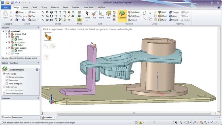Screen dimensions: 222x125
Task: Open the Zoom dropdown arrow
Action: (x=38, y=20)
